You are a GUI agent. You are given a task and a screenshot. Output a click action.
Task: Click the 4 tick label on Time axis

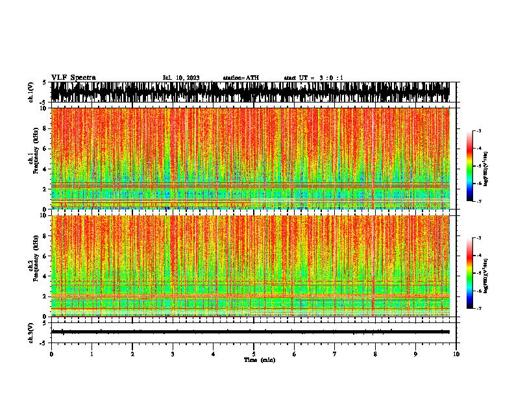coord(214,354)
